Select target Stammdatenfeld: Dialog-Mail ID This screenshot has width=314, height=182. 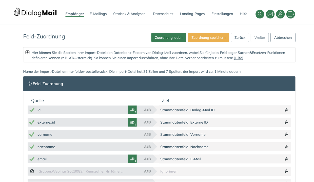point(187,110)
